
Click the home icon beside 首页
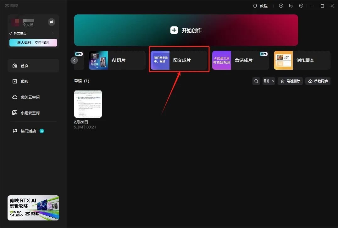pyautogui.click(x=15, y=65)
